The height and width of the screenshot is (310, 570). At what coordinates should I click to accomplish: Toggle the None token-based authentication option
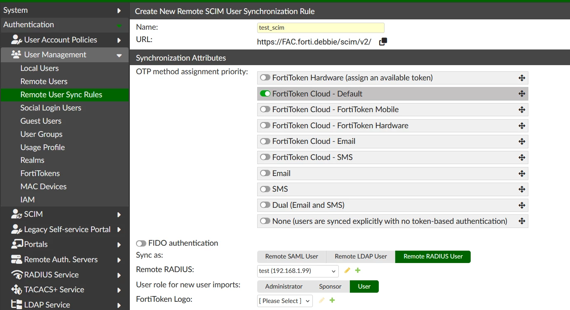tap(265, 221)
